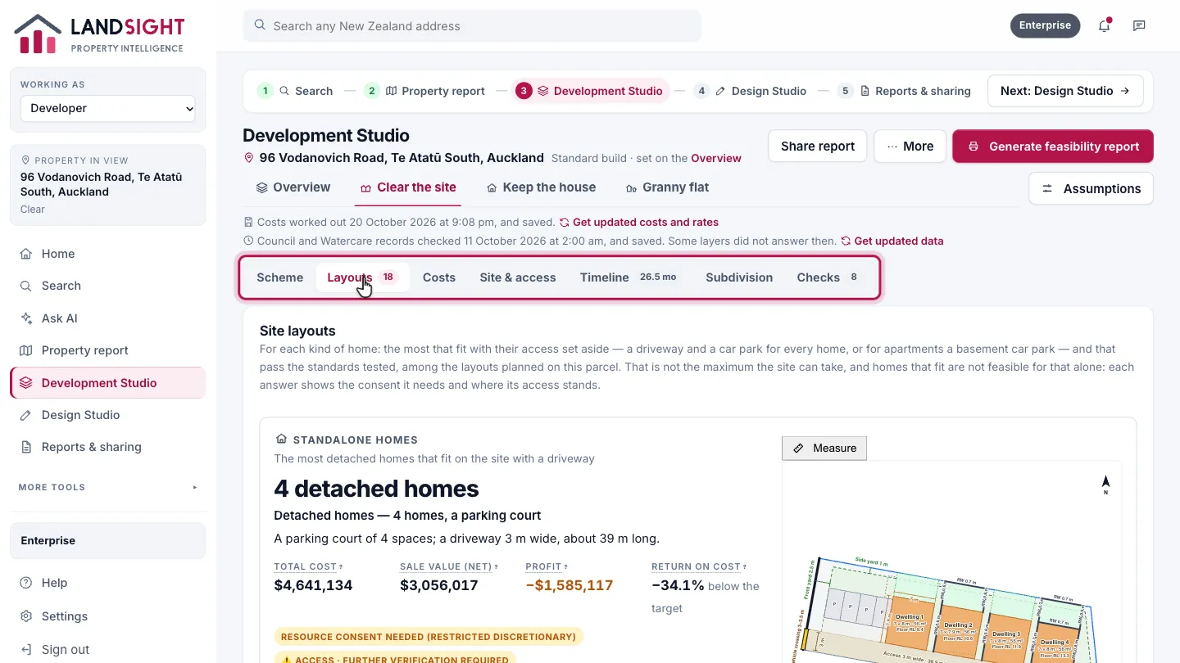This screenshot has width=1180, height=663.
Task: Click the Share report button
Action: click(x=818, y=147)
